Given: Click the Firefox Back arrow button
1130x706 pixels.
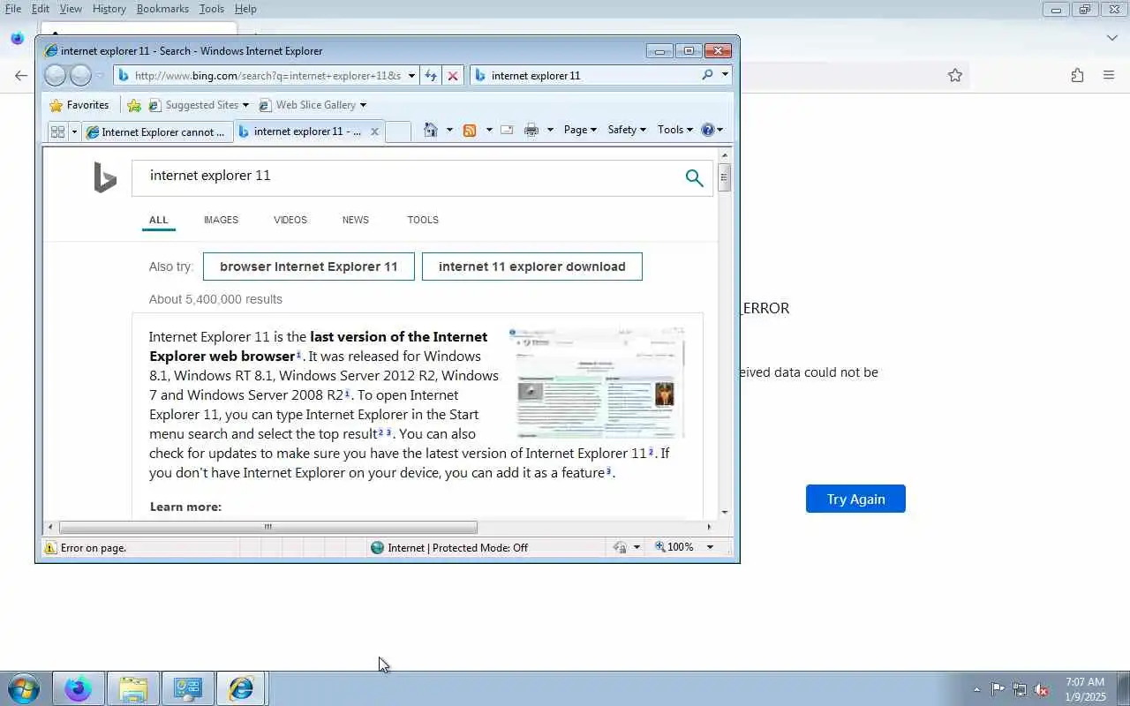Looking at the screenshot, I should (21, 76).
